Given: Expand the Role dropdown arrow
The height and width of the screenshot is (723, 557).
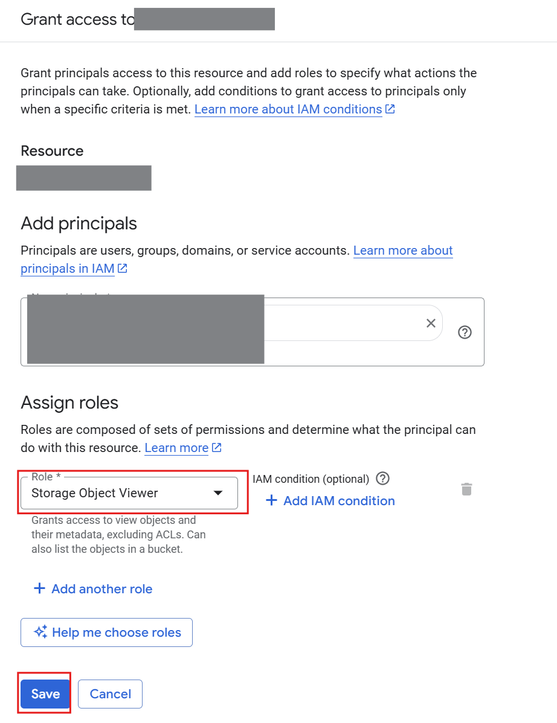Looking at the screenshot, I should [219, 493].
